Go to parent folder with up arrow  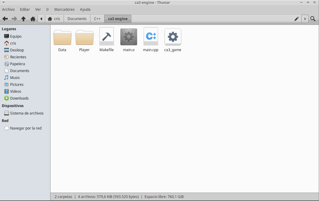[x=23, y=19]
